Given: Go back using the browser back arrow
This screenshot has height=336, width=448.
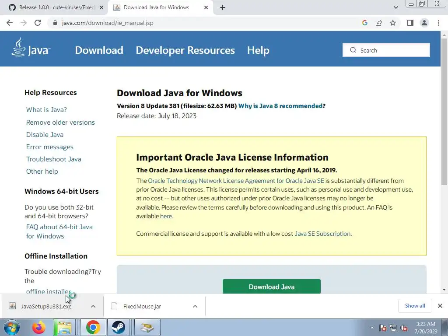Looking at the screenshot, I should [x=10, y=23].
